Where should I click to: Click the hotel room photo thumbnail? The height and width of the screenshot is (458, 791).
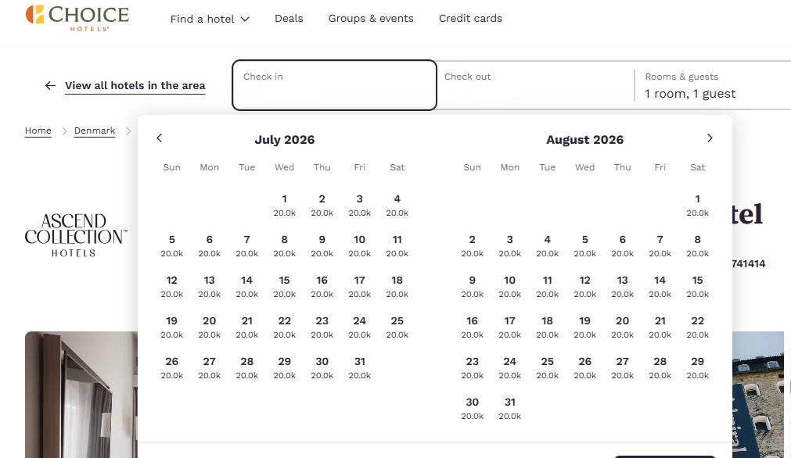(81, 395)
